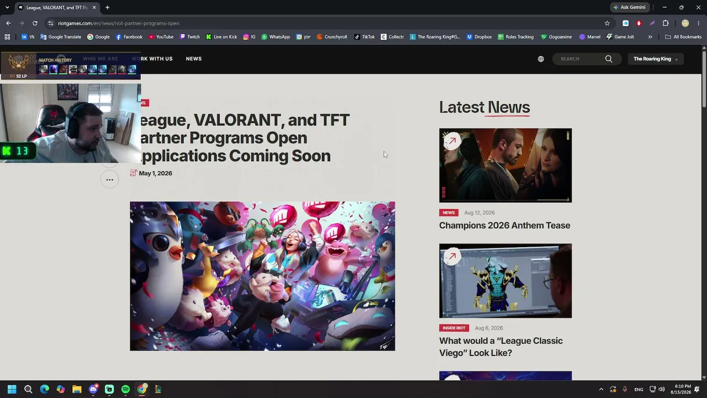
Task: Click the MATCH HISTORY overlay label
Action: tap(55, 60)
